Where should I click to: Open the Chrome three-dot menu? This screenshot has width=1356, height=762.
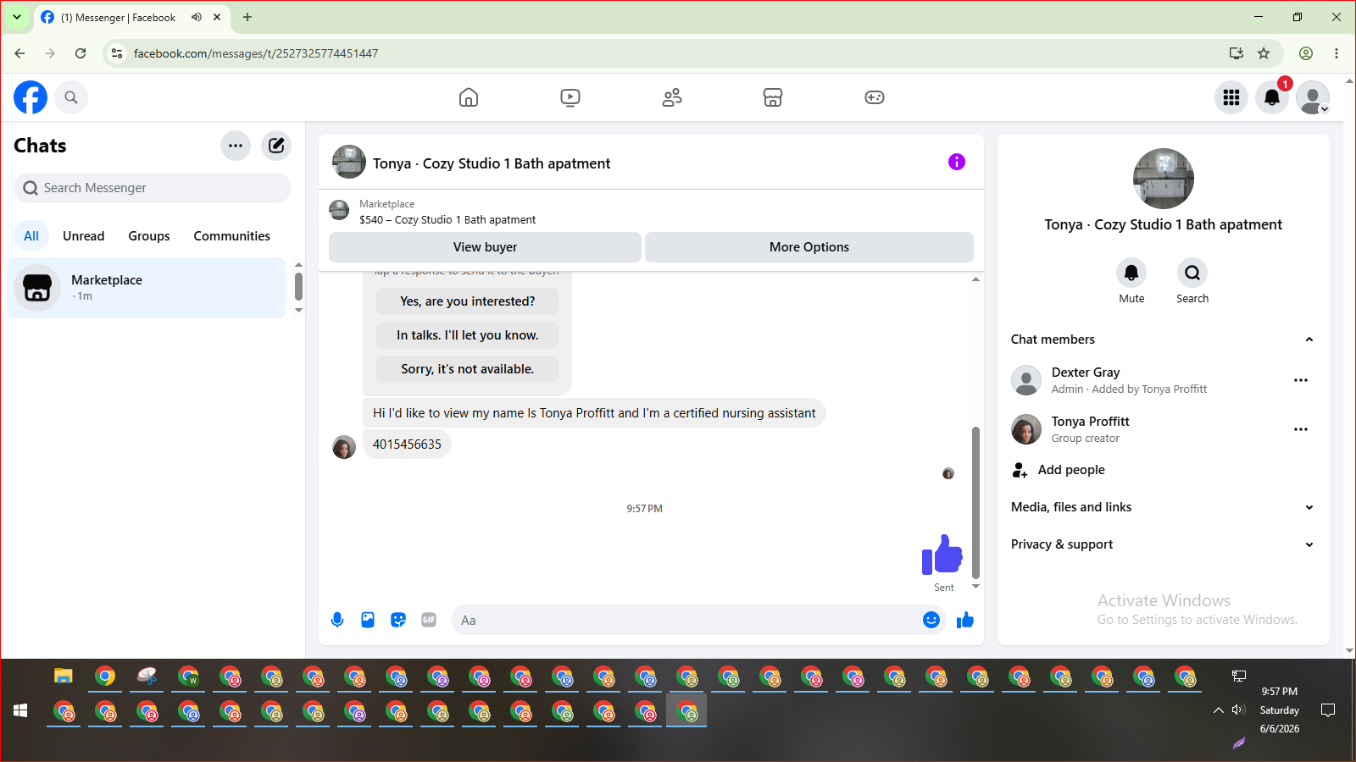click(x=1337, y=53)
